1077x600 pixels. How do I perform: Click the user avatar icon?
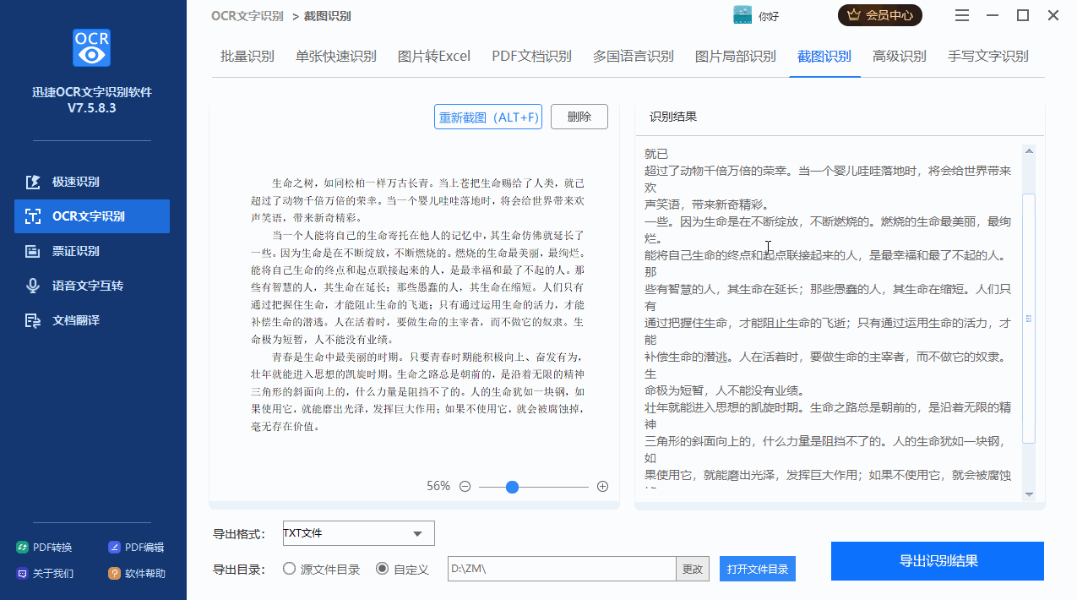point(742,15)
